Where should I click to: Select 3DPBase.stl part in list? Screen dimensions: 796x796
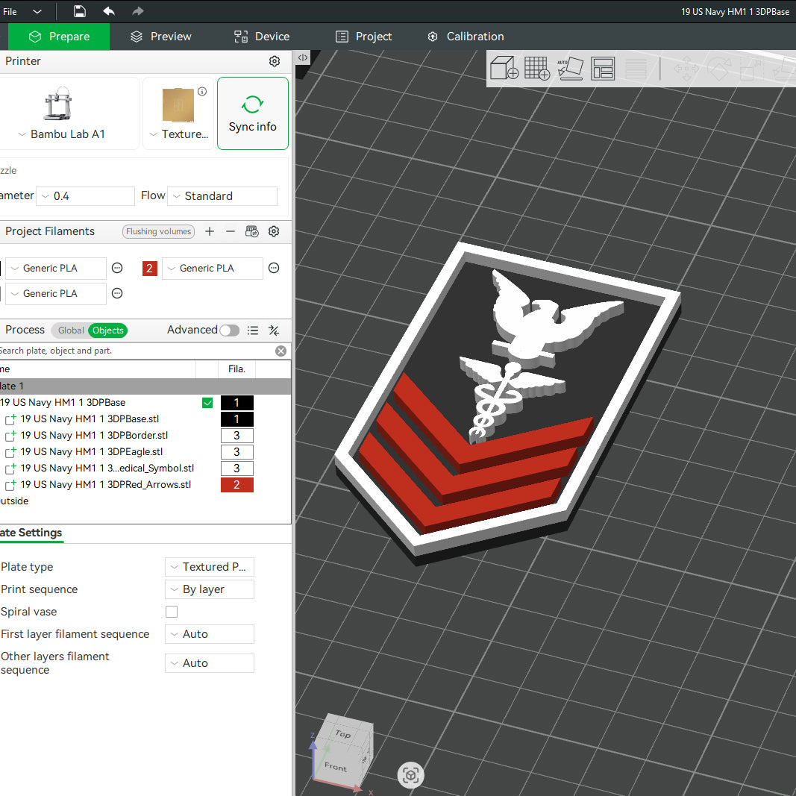click(90, 419)
